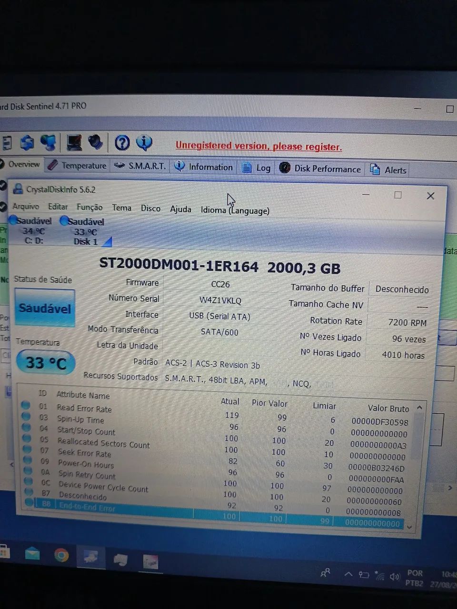Click the blue network globe toolbar icon in Hard Disk Sentinel
The width and height of the screenshot is (457, 609).
48,142
